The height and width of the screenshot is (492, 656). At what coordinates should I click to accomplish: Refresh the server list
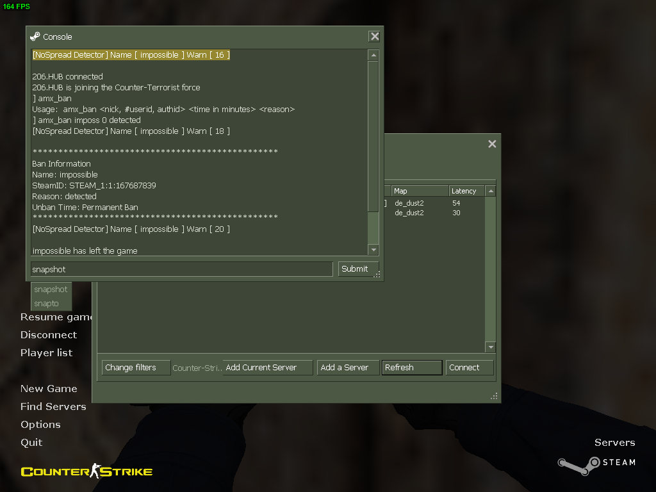tap(412, 367)
